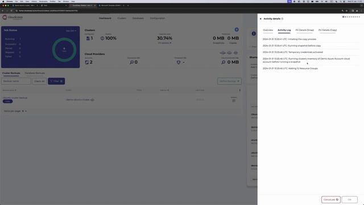Viewport: 364px width, 205px height.
Task: Open the Configuration nav item
Action: click(158, 18)
